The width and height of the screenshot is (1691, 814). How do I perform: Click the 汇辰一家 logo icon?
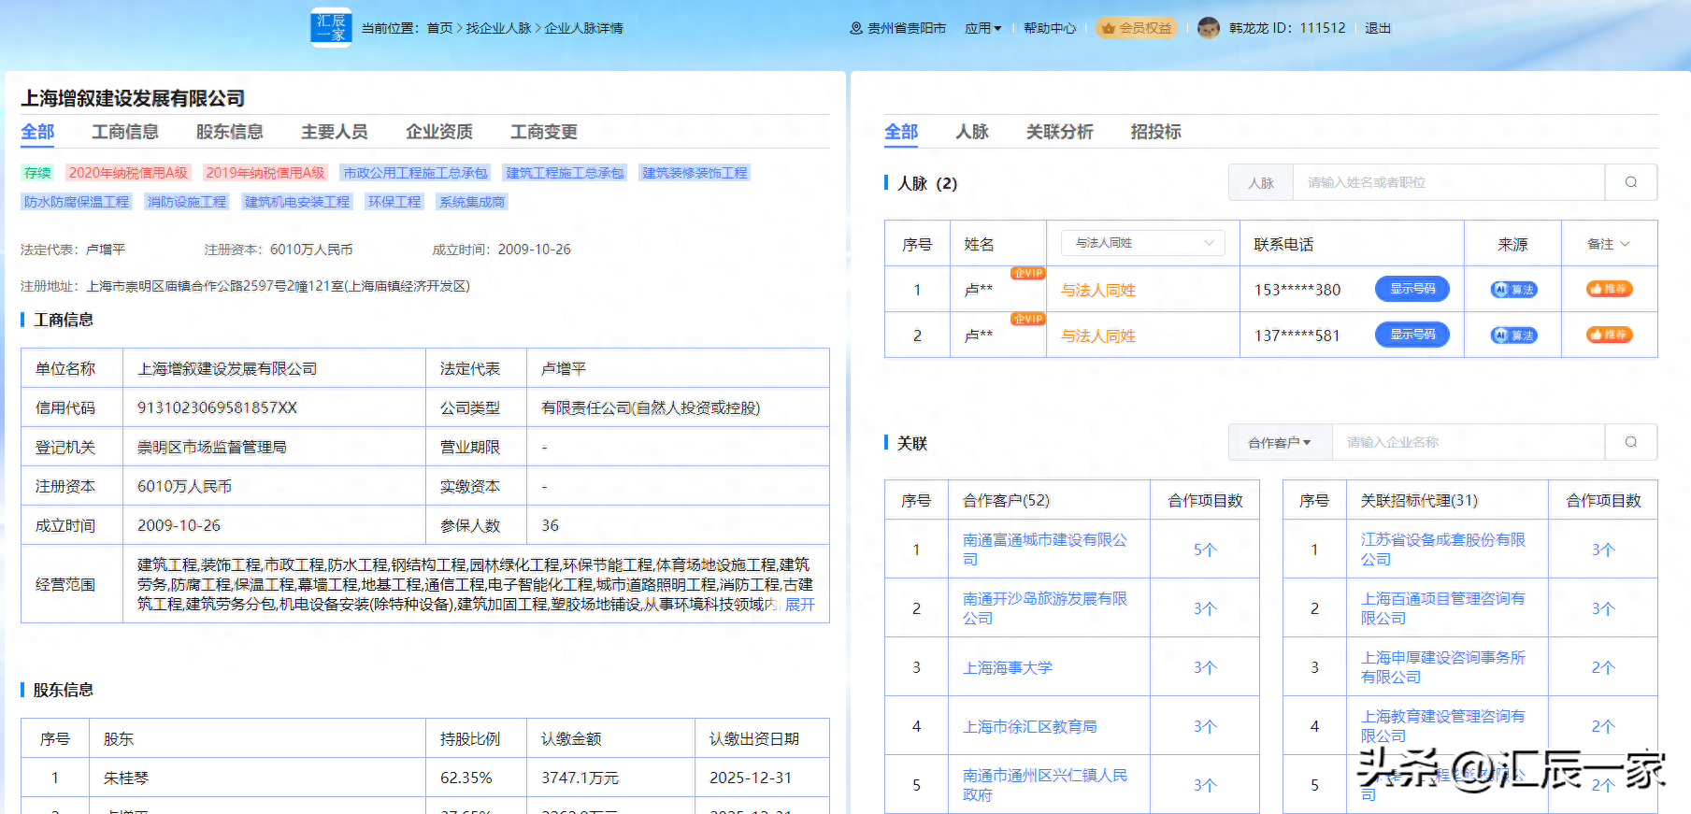tap(331, 27)
